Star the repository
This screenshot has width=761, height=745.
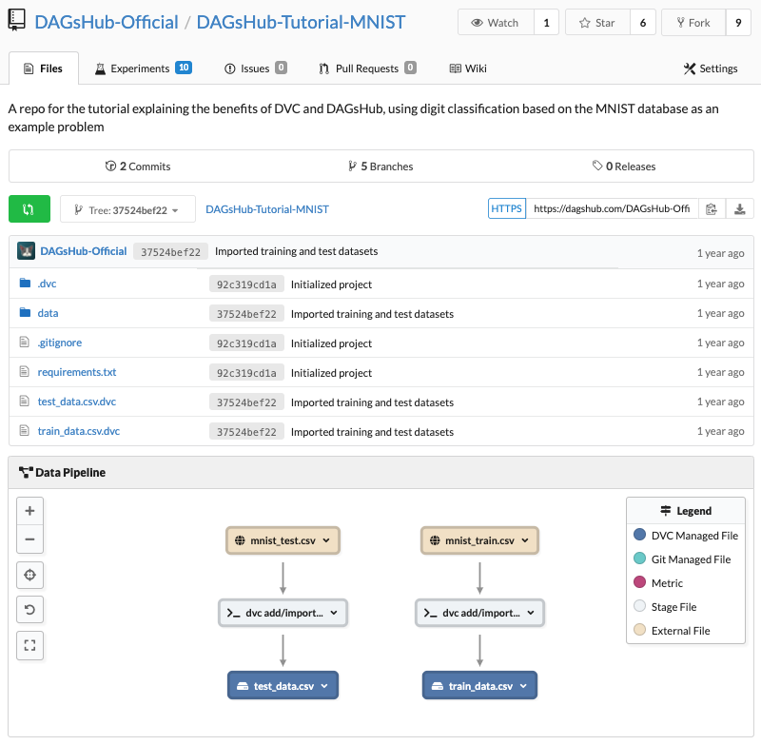596,23
